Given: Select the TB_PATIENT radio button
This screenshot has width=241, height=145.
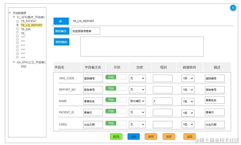Looking at the screenshot, I should [x=17, y=21].
